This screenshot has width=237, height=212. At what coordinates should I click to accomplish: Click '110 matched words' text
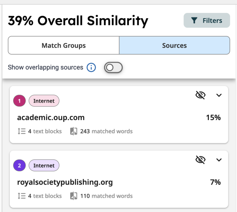[x=106, y=196]
